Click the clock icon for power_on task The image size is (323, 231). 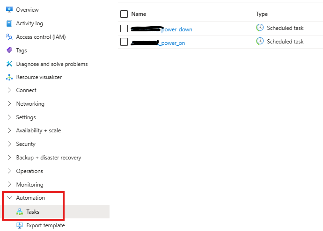(260, 41)
